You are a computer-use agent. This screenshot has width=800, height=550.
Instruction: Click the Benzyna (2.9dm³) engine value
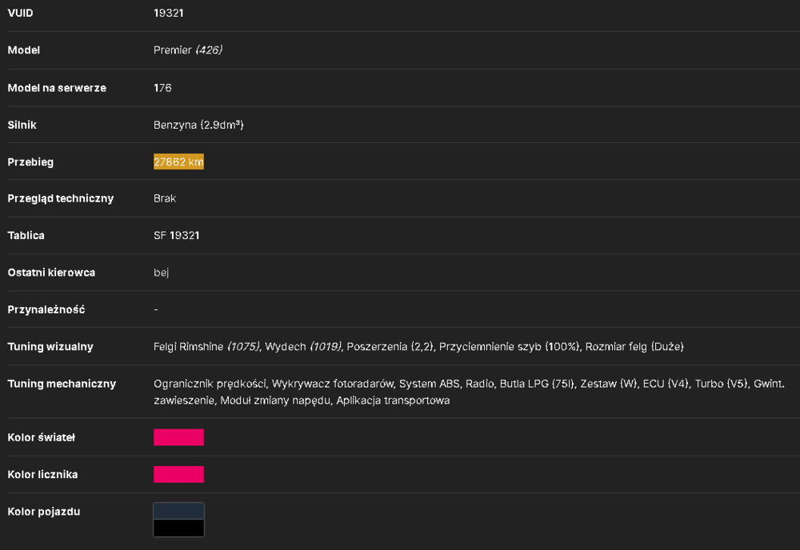(x=198, y=125)
